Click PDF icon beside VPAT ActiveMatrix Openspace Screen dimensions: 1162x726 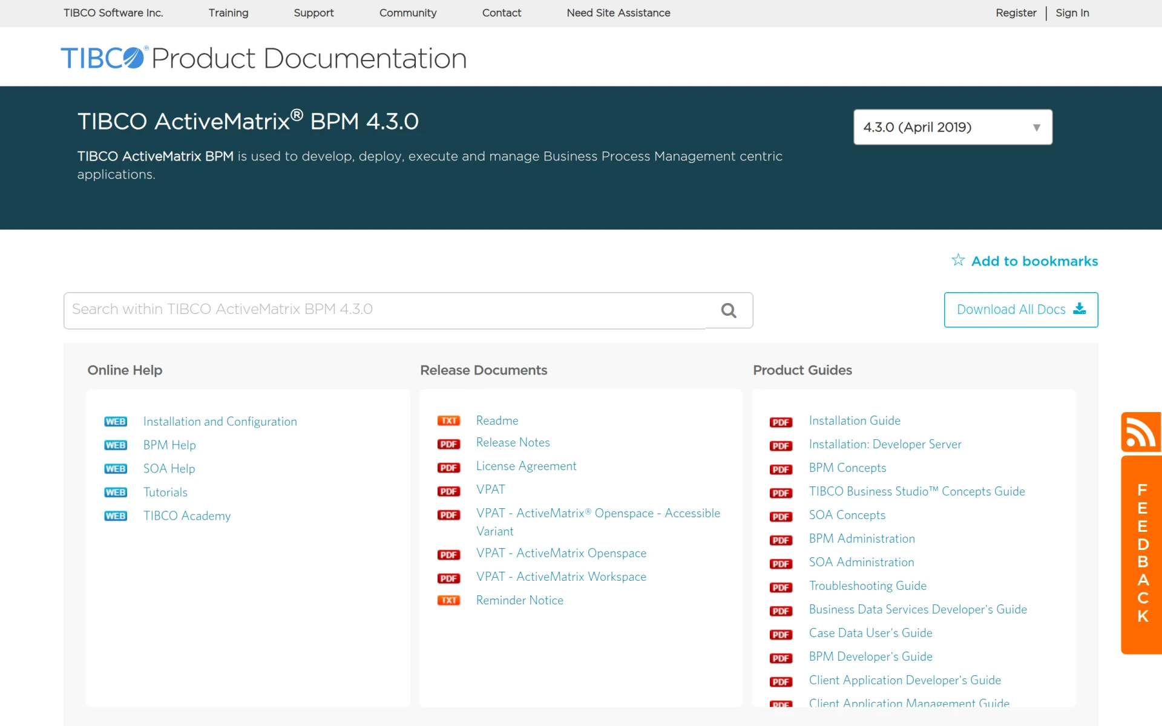(x=448, y=555)
